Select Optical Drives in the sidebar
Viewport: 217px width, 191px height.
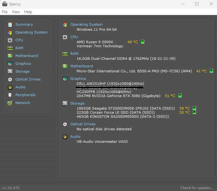[28, 79]
